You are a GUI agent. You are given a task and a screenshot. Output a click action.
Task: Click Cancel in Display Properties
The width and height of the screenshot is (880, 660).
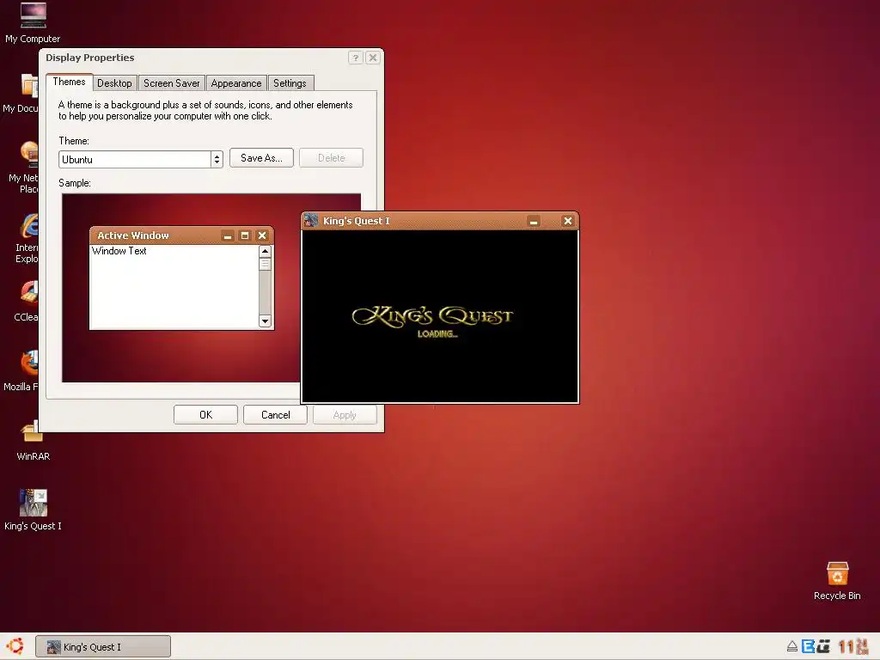[x=276, y=415]
